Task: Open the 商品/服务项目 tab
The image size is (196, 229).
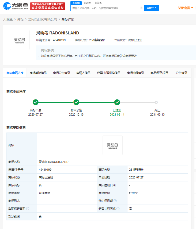Action: pos(159,73)
